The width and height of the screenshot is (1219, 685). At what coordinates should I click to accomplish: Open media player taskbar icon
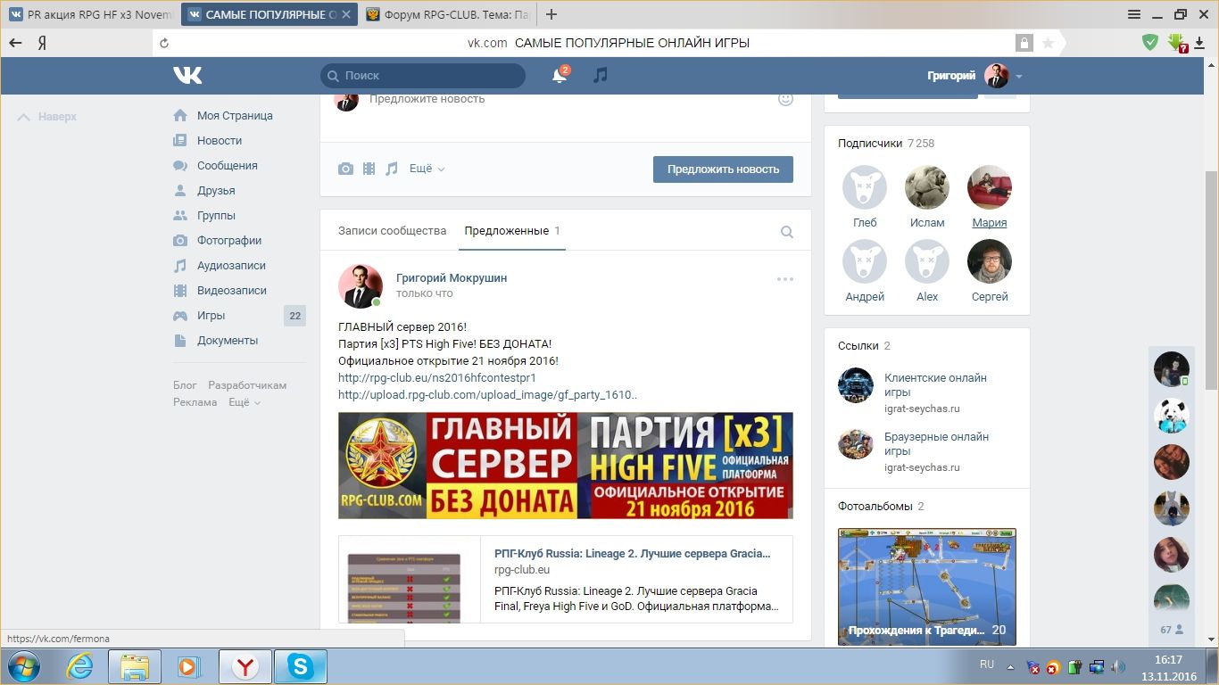(x=188, y=666)
